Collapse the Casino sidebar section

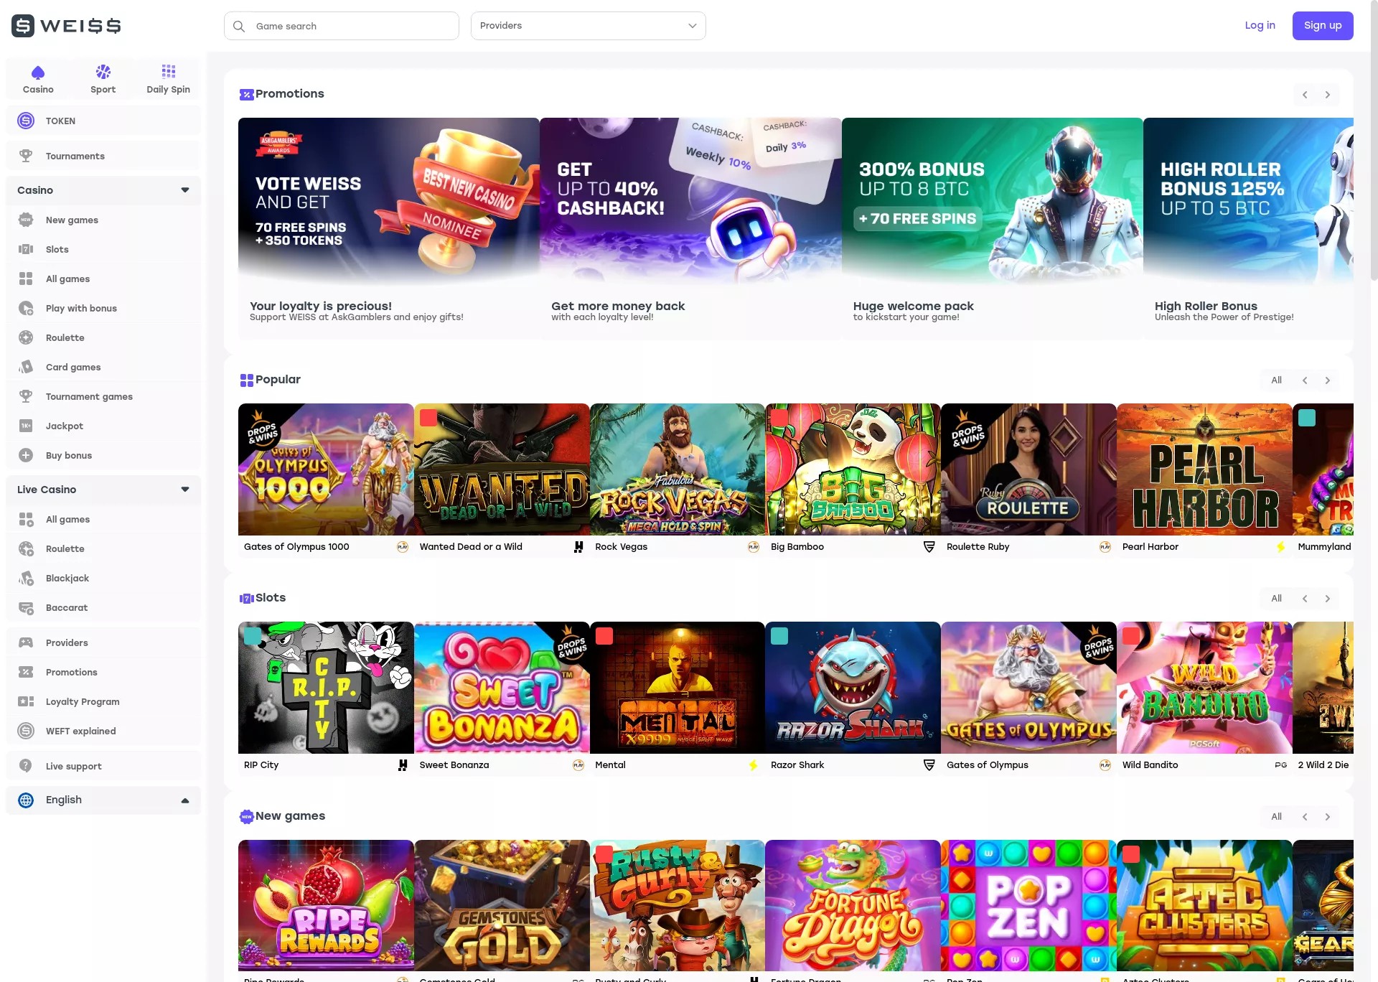[185, 190]
